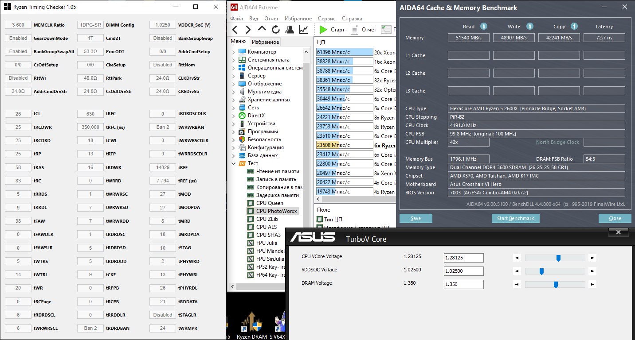
Task: Click the CPU VCore Voltage slider thumb
Action: pos(558,258)
